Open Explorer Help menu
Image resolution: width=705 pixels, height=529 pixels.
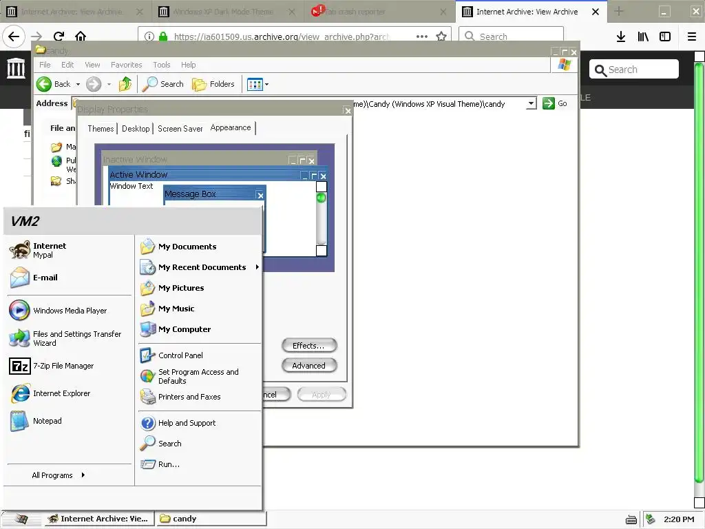point(189,65)
